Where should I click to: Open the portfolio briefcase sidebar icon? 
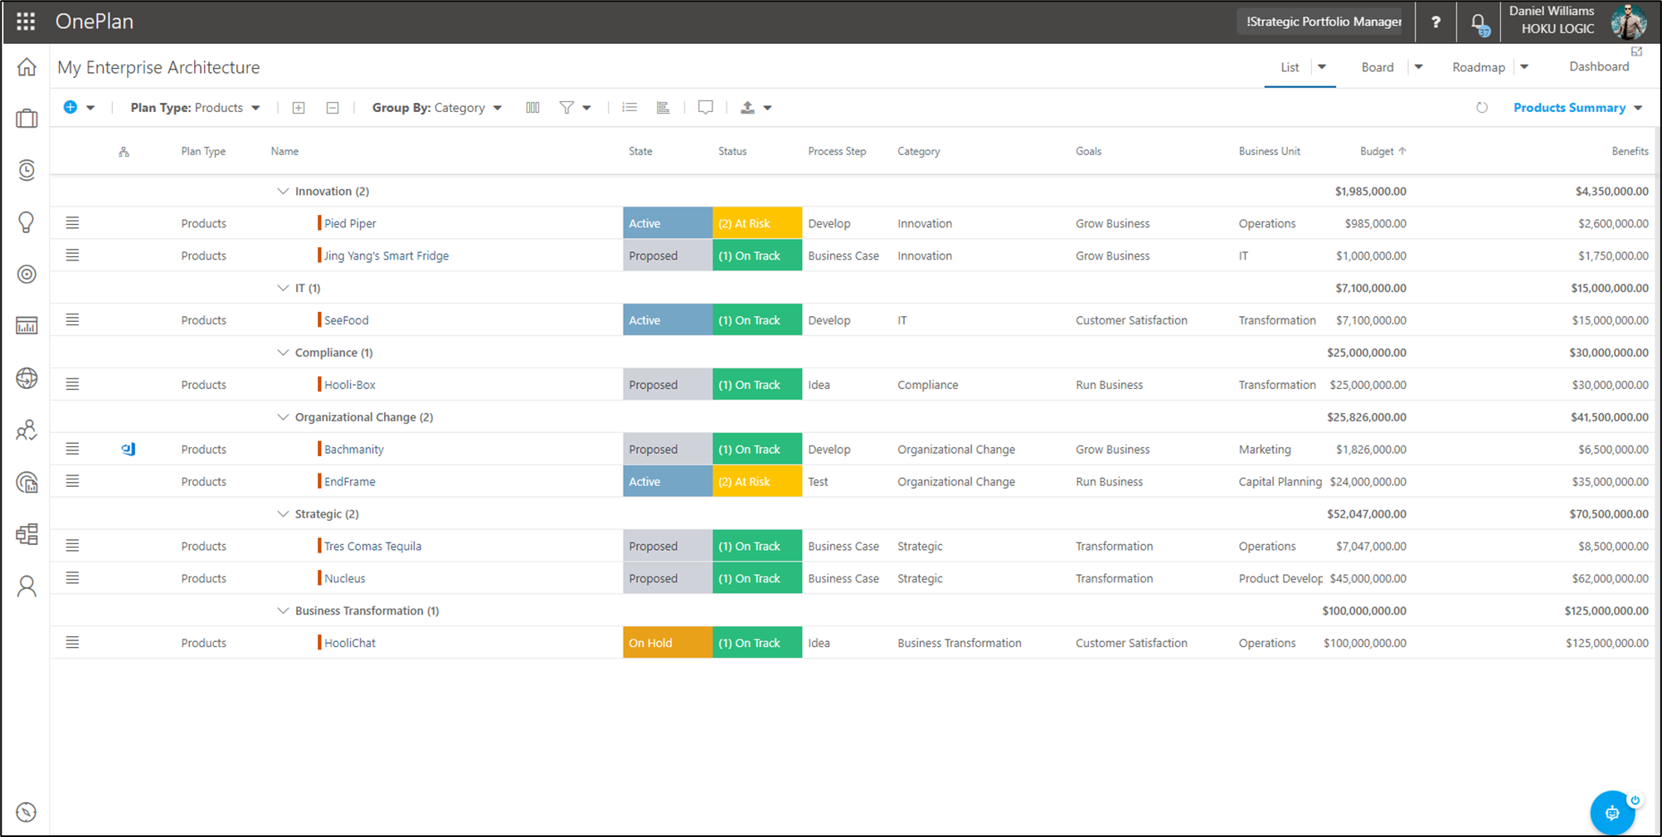point(27,119)
